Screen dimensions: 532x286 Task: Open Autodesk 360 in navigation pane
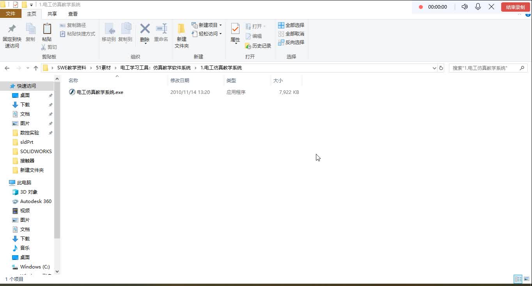36,201
